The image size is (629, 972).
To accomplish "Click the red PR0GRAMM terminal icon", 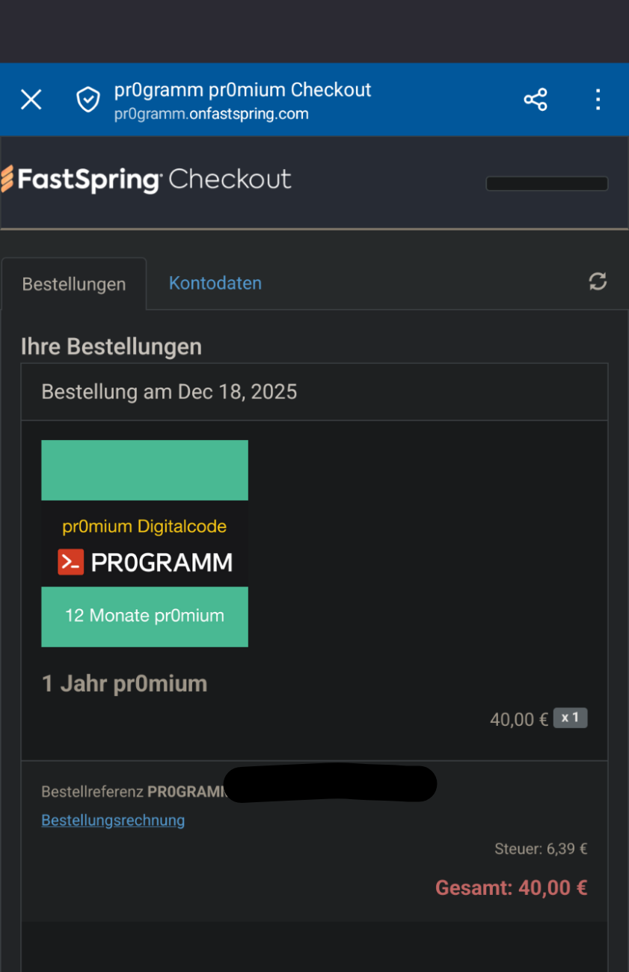I will pos(70,562).
